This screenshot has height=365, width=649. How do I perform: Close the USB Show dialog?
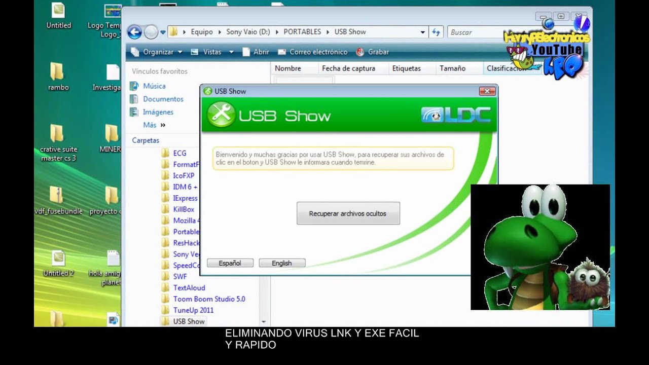click(487, 91)
